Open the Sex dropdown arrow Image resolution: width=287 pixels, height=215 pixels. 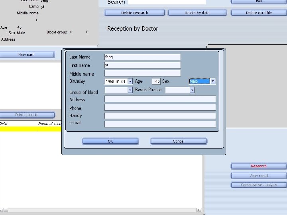point(213,81)
